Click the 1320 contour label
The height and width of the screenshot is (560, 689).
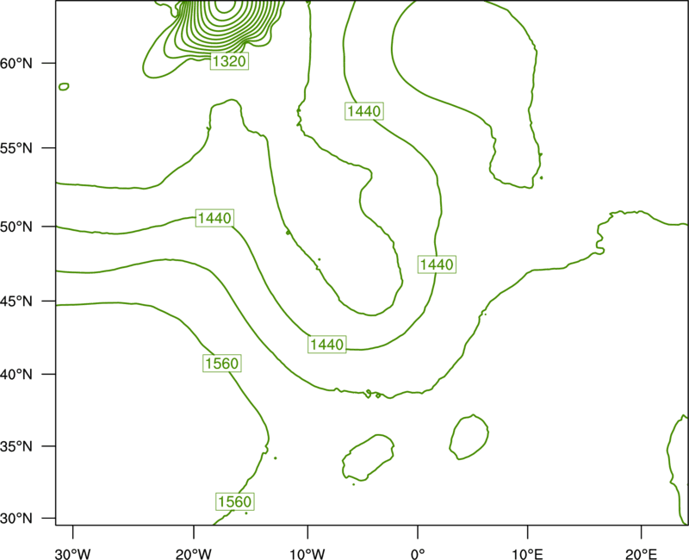point(229,61)
